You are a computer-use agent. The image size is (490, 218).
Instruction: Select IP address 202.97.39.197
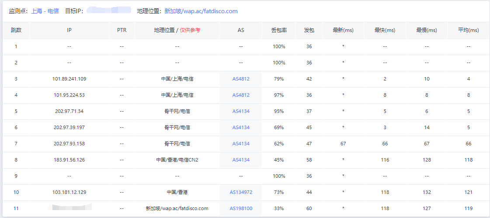tap(70, 128)
